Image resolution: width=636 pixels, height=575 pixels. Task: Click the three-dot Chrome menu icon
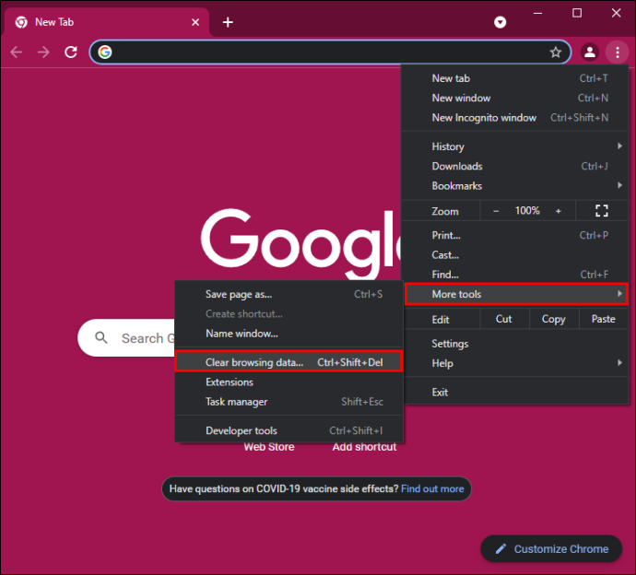click(x=617, y=52)
